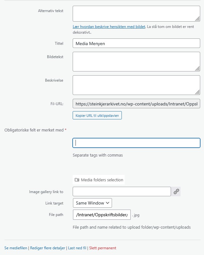Click the Tittel field containing Media Menyen
The width and height of the screenshot is (204, 255).
pos(136,43)
